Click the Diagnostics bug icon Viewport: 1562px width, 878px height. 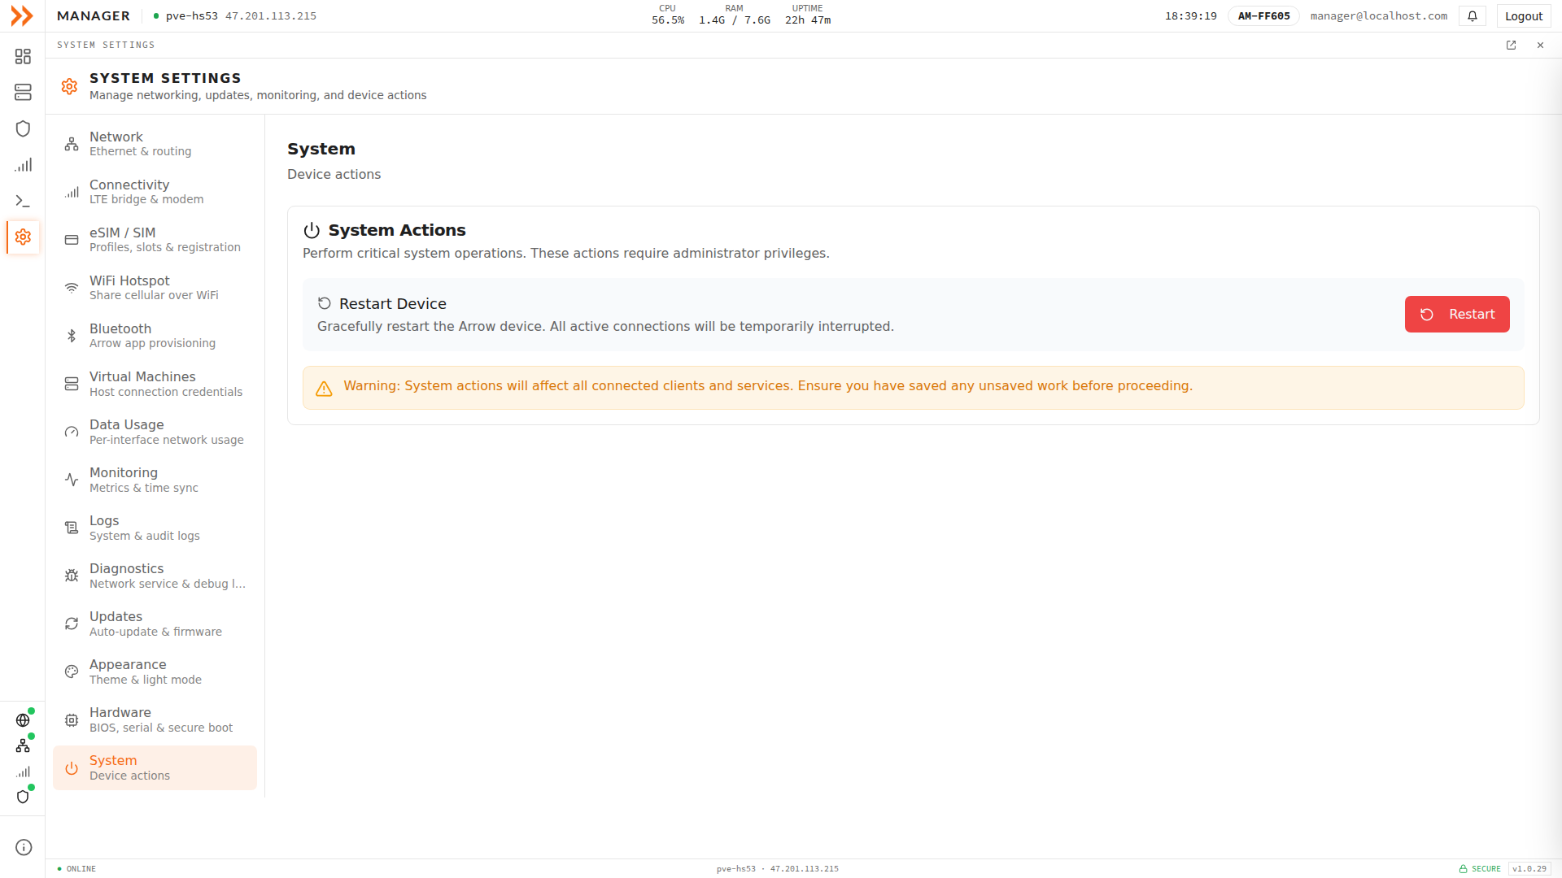[x=72, y=576]
